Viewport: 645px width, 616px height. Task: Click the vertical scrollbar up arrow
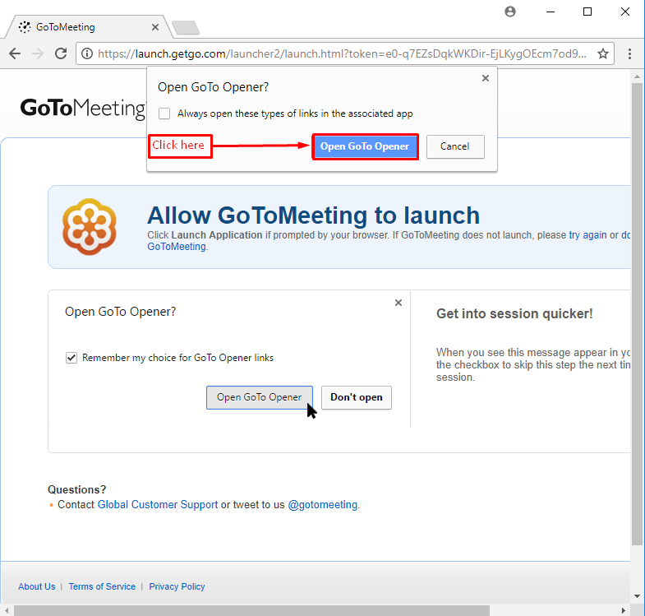point(637,77)
